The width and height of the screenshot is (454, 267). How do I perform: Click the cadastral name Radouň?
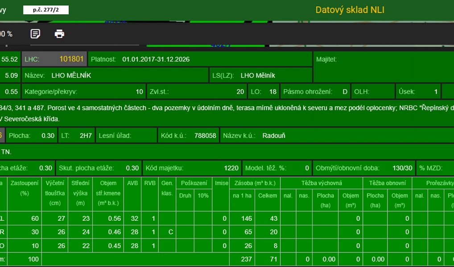[274, 136]
